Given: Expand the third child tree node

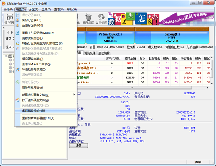Looking at the screenshot, I should (x=10, y=68).
